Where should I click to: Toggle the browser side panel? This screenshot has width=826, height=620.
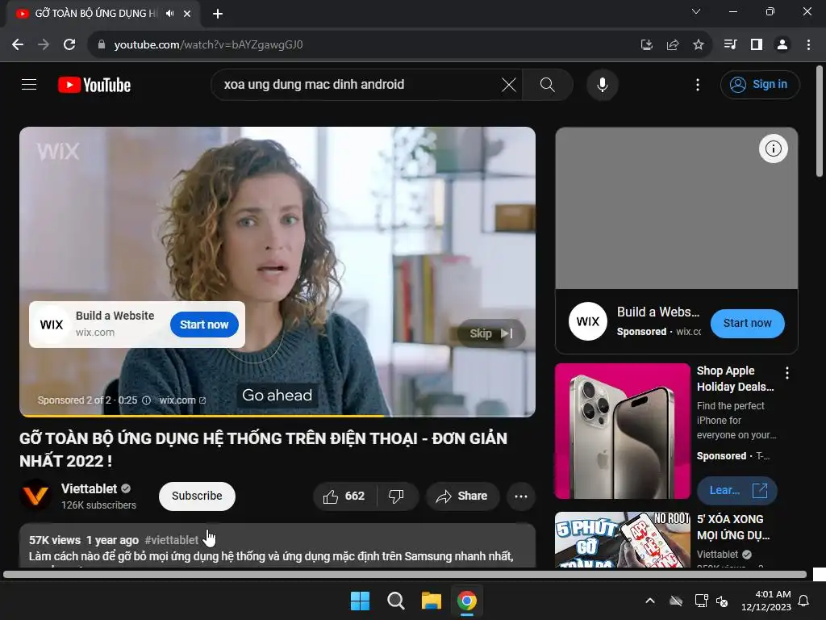[x=757, y=45]
